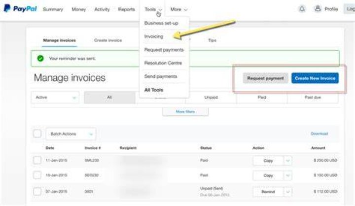
Task: Click the Request payment button
Action: (265, 78)
